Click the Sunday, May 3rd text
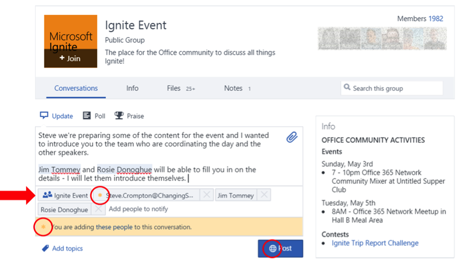Image resolution: width=462 pixels, height=263 pixels. pos(347,164)
